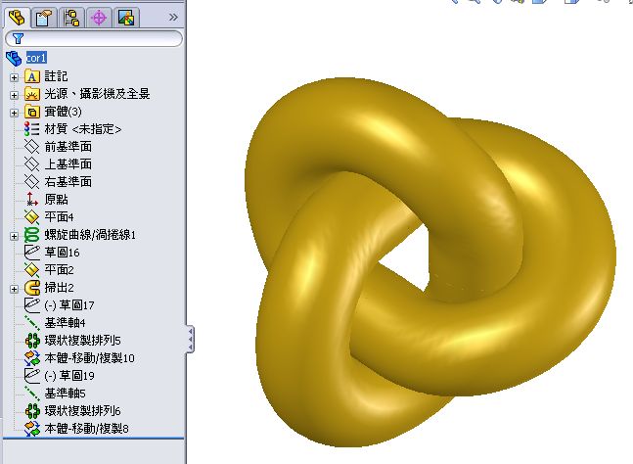Select the (-) 草圖17 sketch
Screen dimensions: 633x464
69,305
